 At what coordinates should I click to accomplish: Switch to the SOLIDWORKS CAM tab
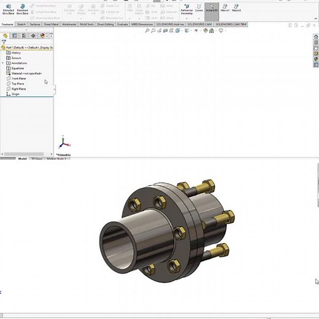tap(199, 25)
